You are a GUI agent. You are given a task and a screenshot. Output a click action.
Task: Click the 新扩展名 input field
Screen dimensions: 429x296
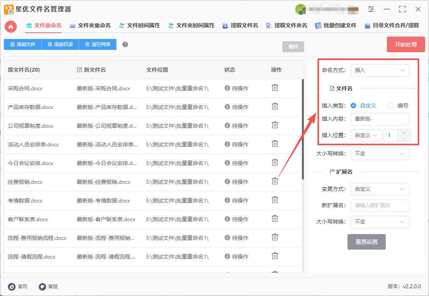pos(380,206)
